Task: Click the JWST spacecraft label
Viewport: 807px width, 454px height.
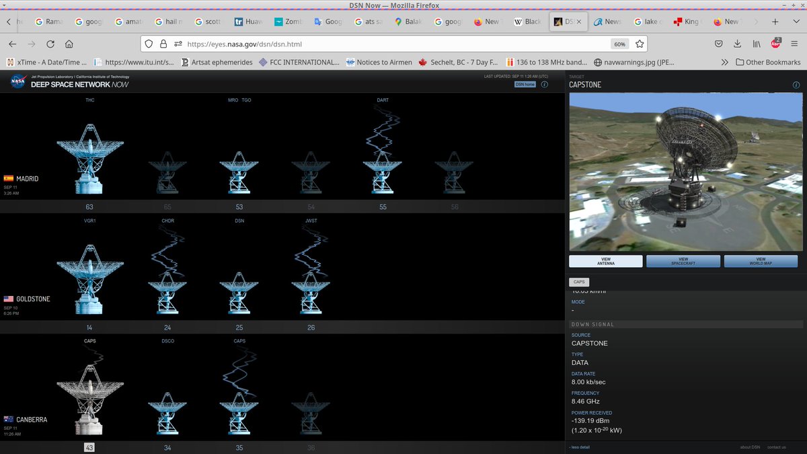Action: click(x=311, y=221)
